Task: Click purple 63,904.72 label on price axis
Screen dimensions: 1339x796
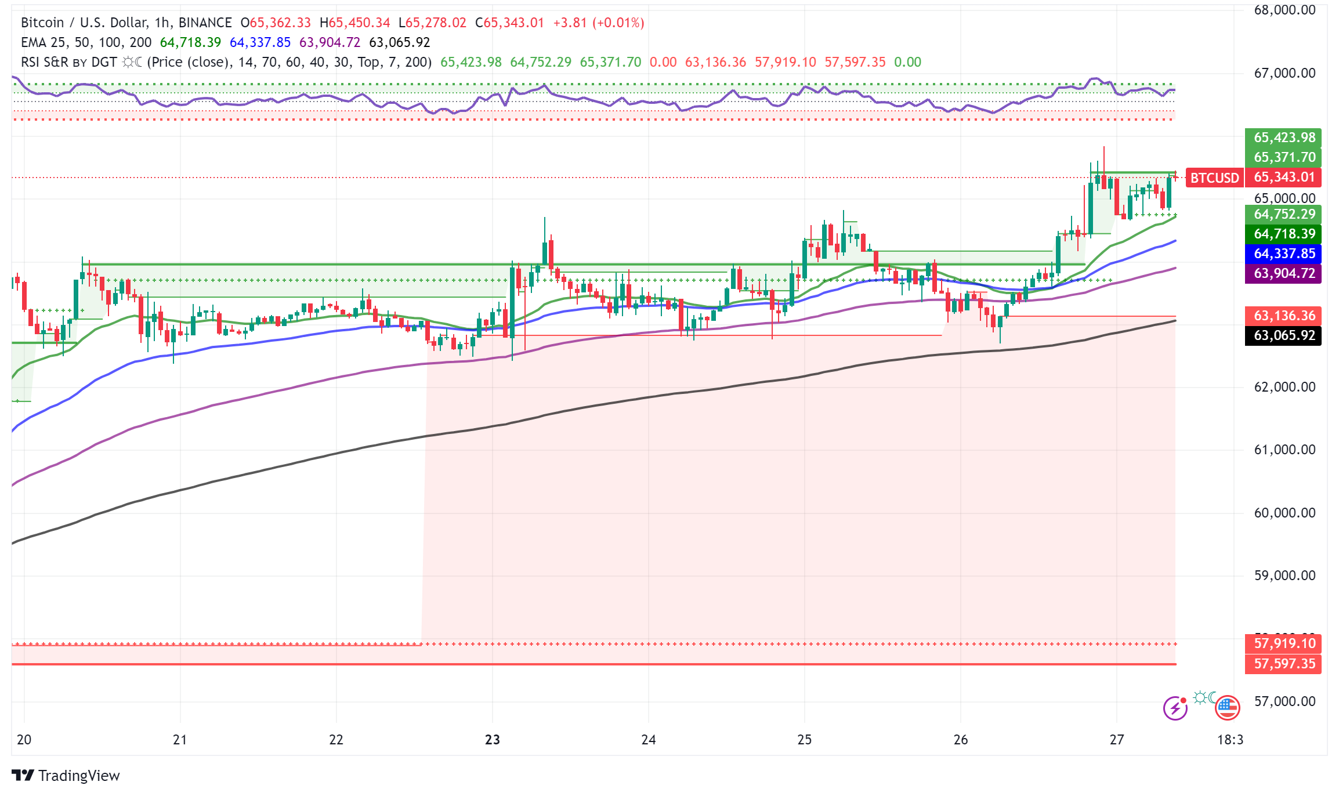Action: point(1283,273)
